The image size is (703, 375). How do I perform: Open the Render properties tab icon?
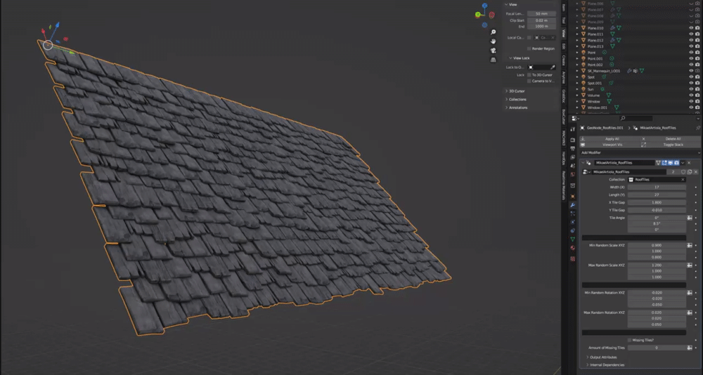pyautogui.click(x=572, y=140)
